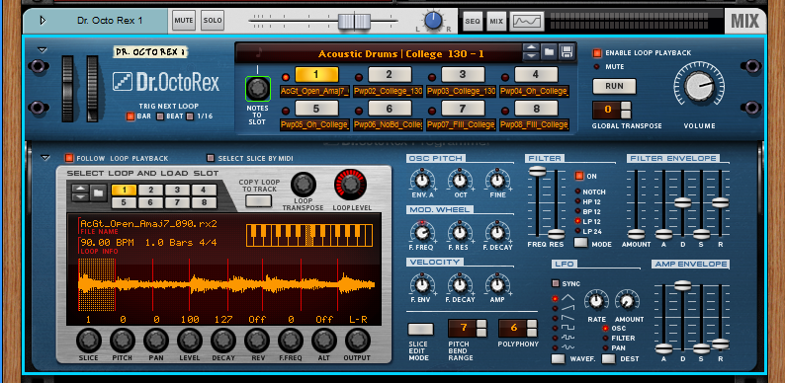Collapse the Dr. OctoRex device panel

point(43,50)
